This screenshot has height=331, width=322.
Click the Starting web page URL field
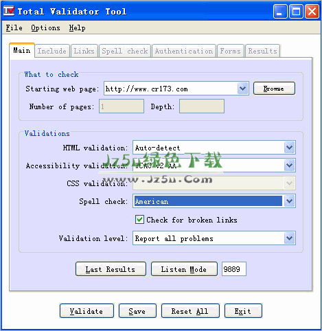171,89
